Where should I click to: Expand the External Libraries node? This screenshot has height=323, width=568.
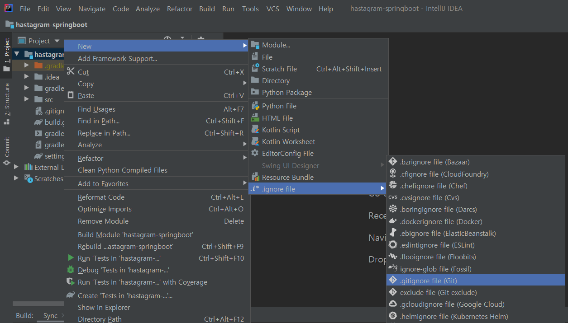click(16, 167)
